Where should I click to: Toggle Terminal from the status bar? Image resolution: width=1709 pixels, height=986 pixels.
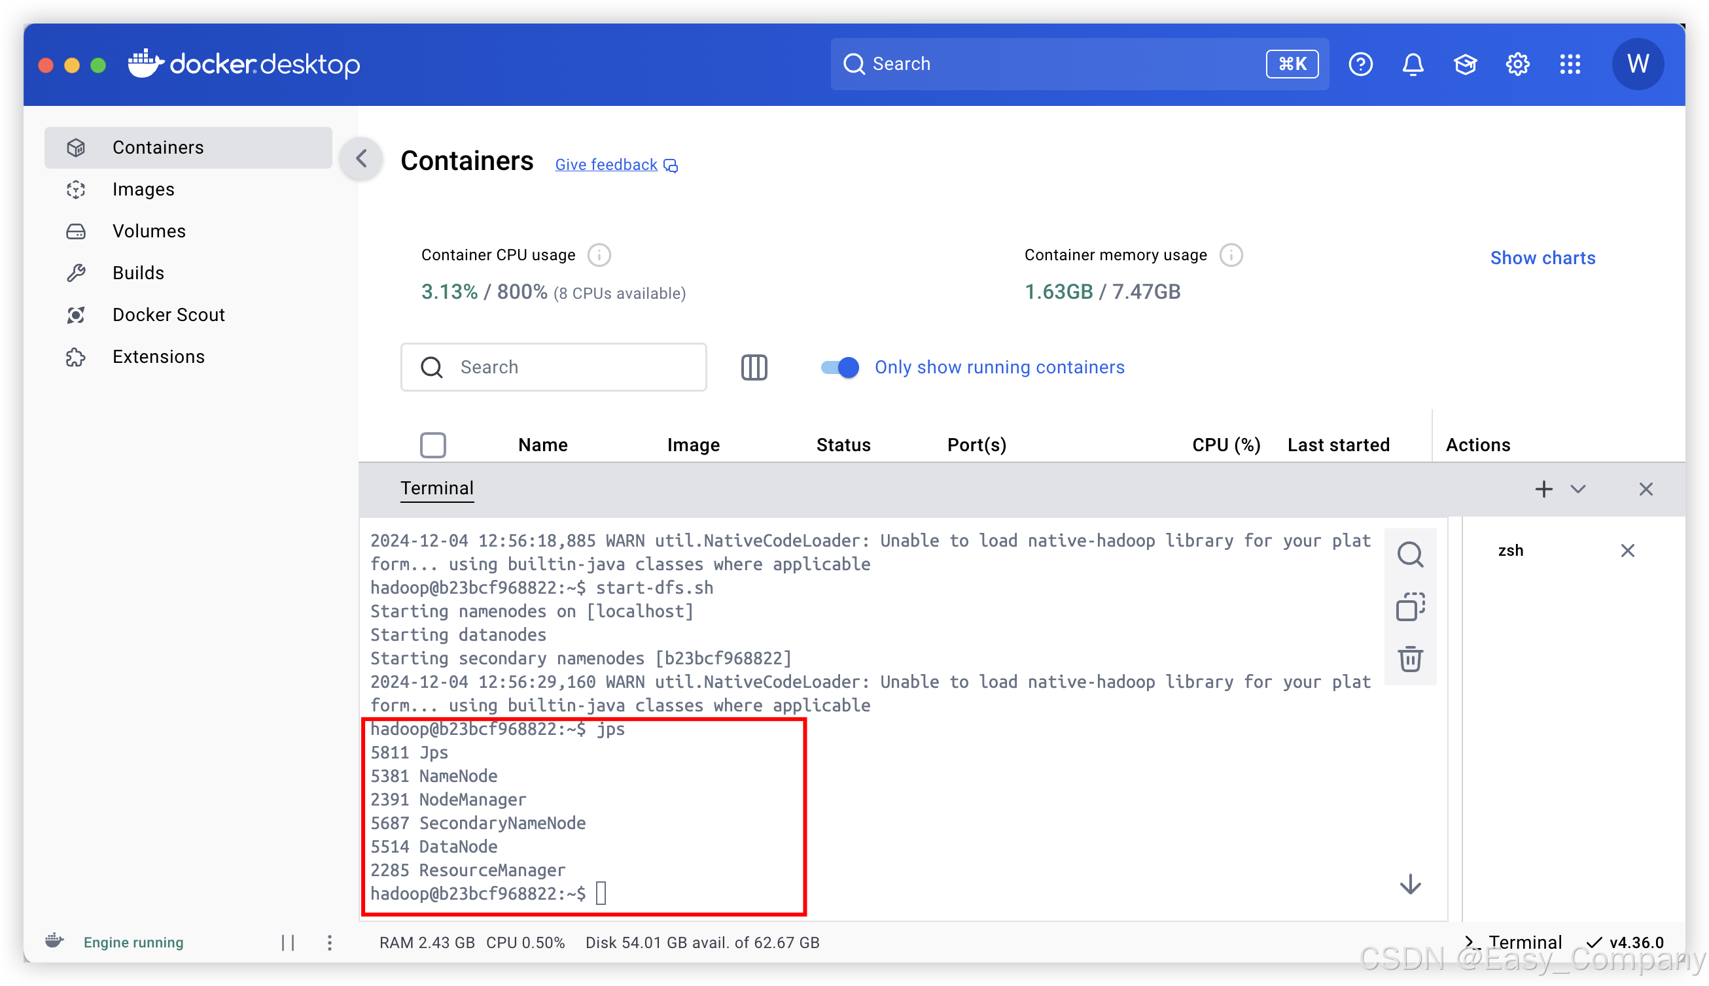[x=1513, y=943]
